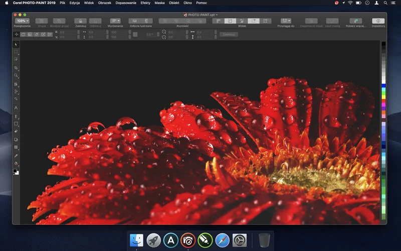The height and width of the screenshot is (251, 401).
Task: Open the Inspektory panel button
Action: (378, 21)
